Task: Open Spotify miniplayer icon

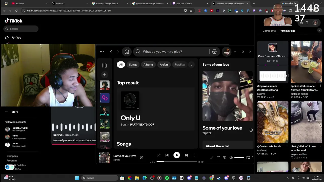Action: point(248,158)
